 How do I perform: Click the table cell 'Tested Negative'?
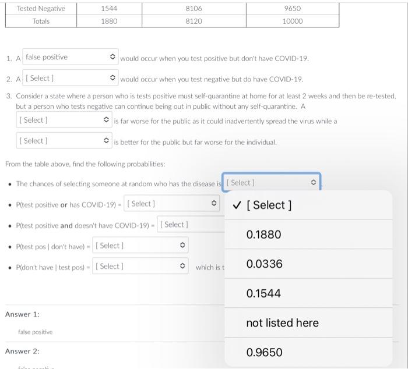(x=41, y=9)
